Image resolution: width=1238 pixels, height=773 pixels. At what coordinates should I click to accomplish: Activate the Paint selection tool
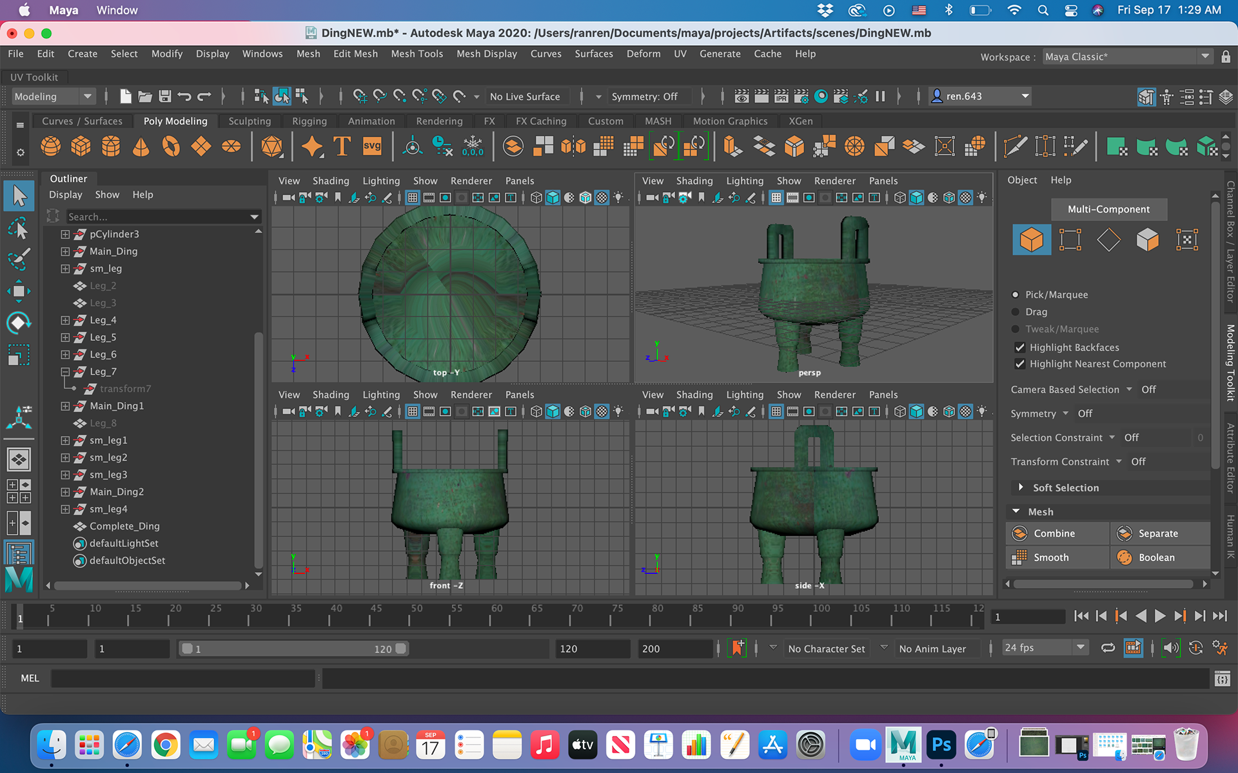[x=19, y=260]
